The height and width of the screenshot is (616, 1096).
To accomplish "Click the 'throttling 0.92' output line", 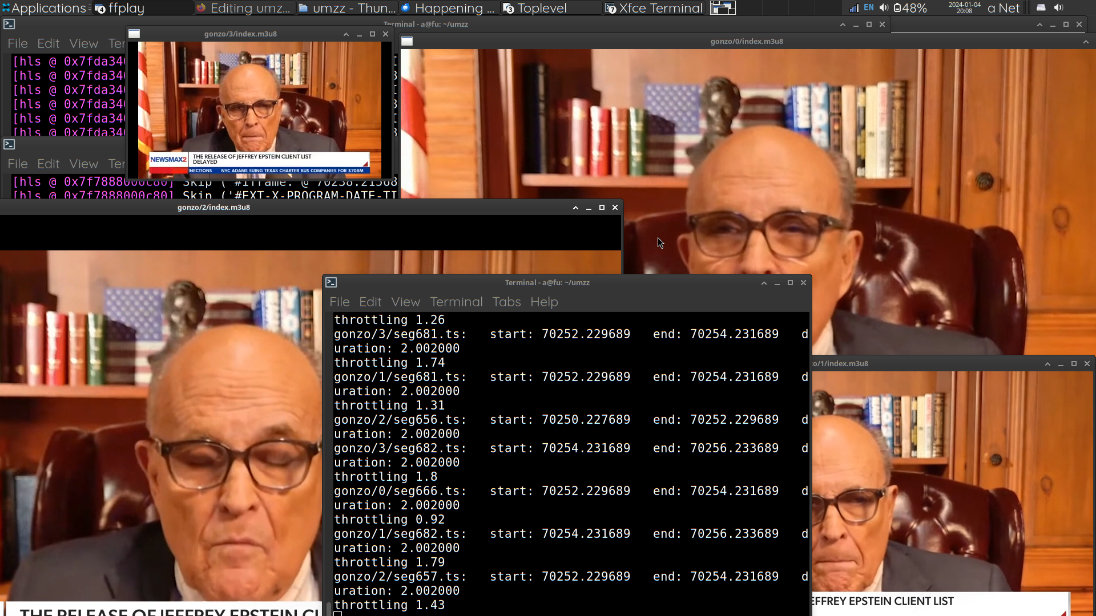I will click(x=389, y=520).
